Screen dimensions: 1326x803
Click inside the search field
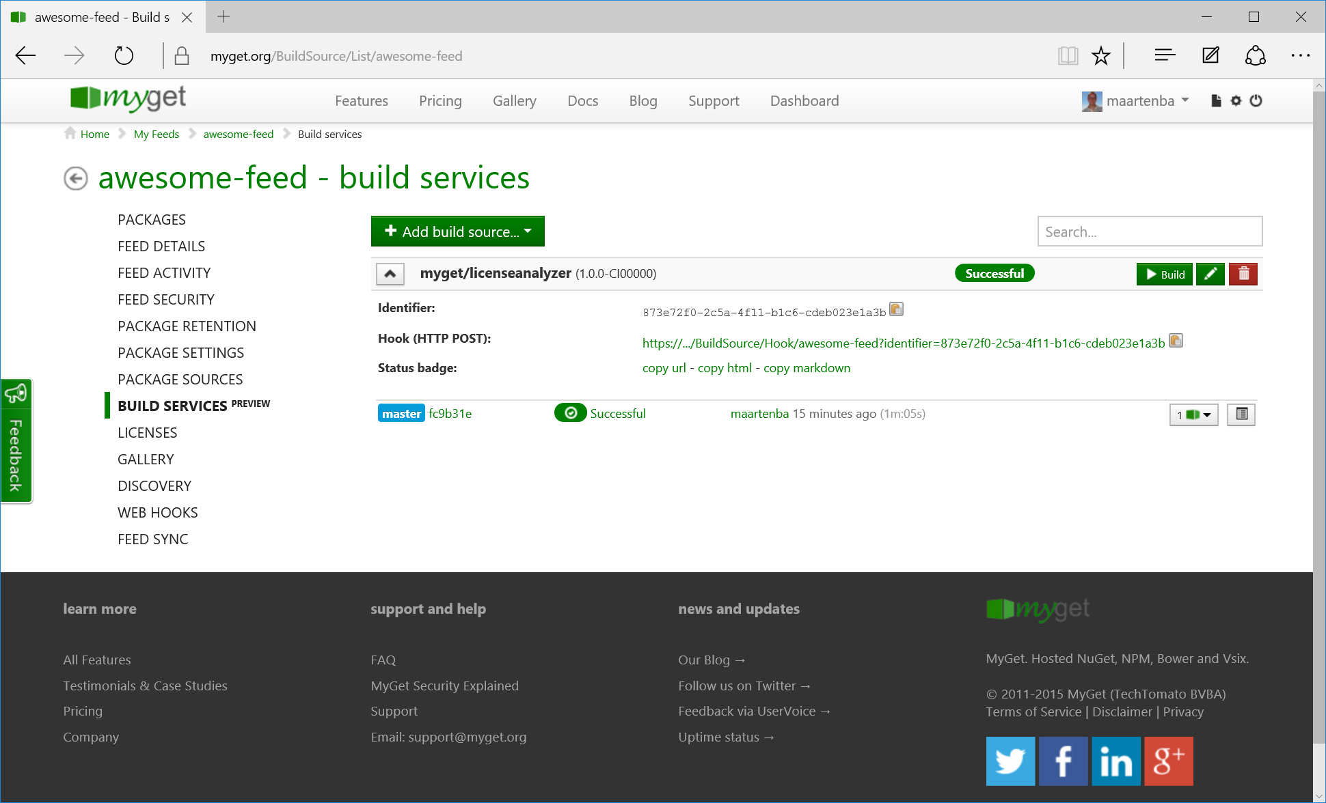click(1149, 231)
